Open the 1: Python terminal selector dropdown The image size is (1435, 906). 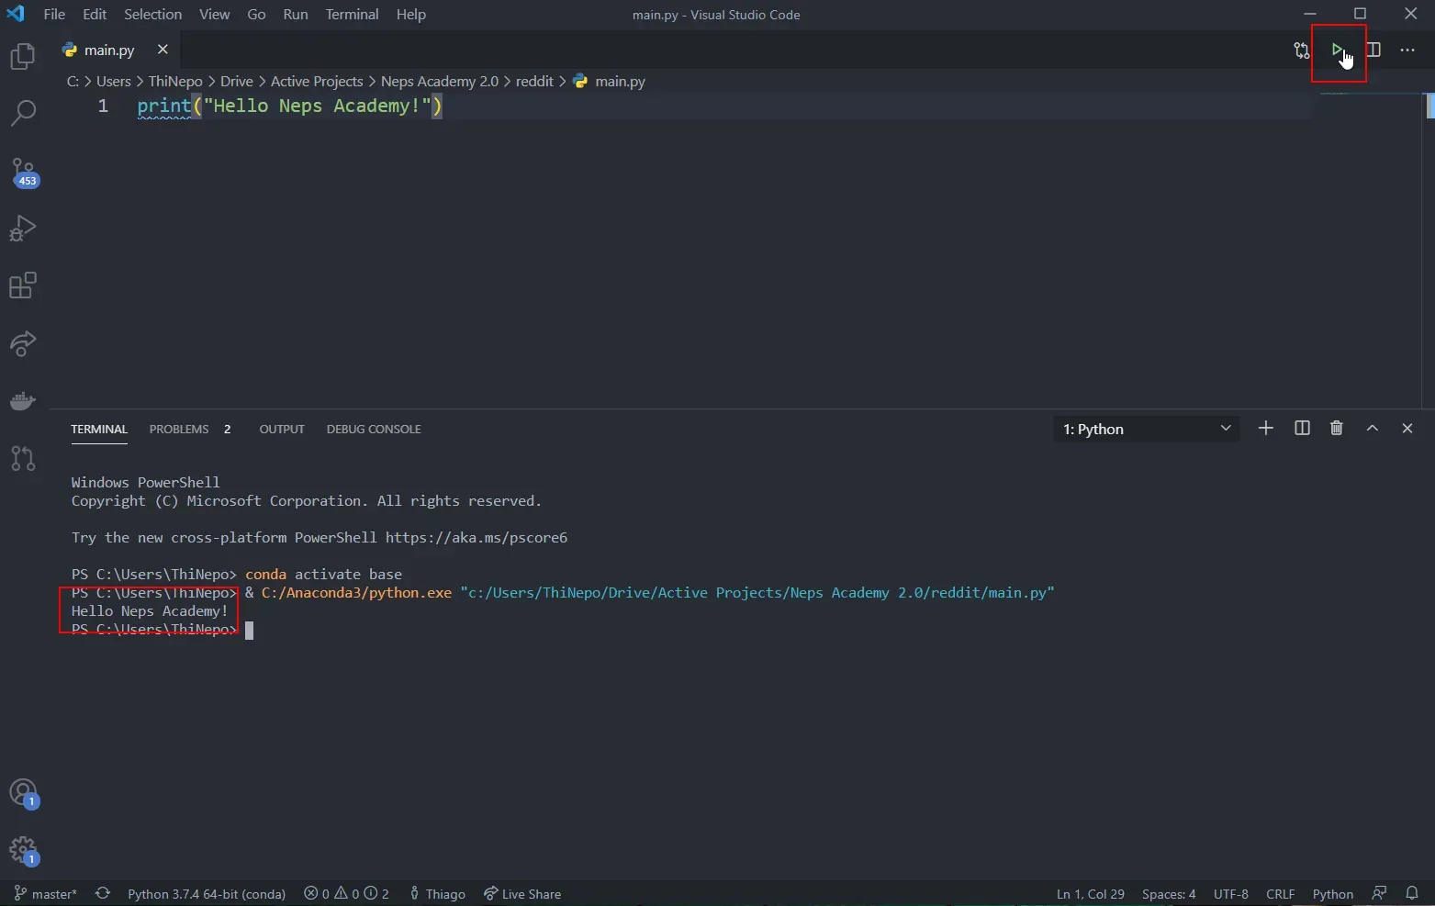click(1147, 429)
